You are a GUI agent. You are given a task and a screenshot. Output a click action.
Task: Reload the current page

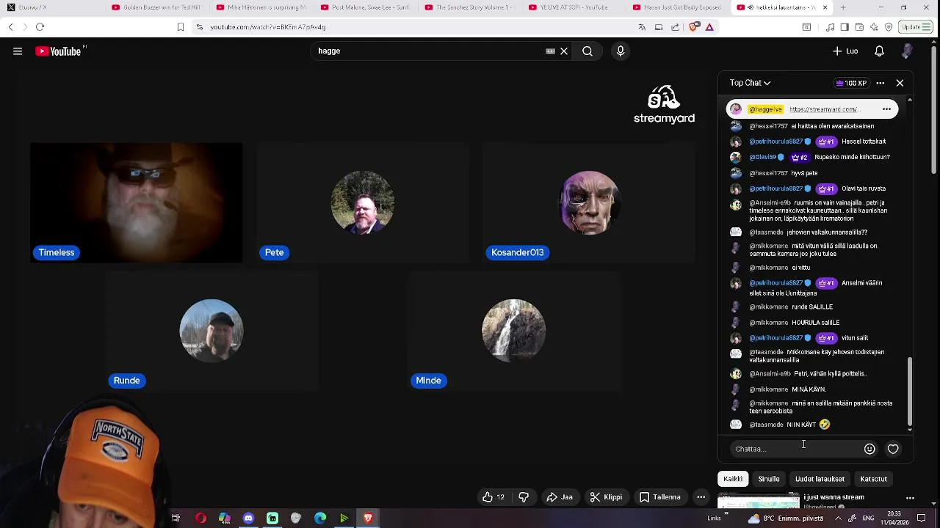[x=40, y=27]
